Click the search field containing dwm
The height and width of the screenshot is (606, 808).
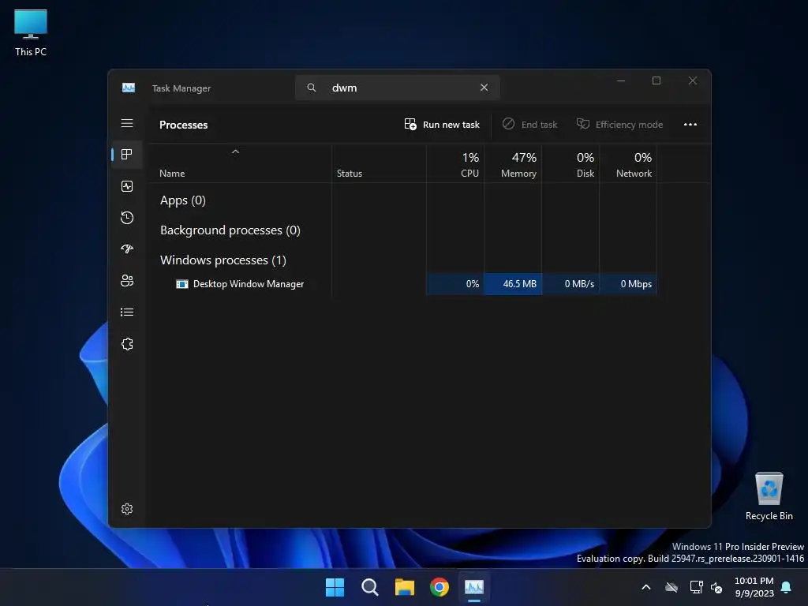(x=398, y=88)
